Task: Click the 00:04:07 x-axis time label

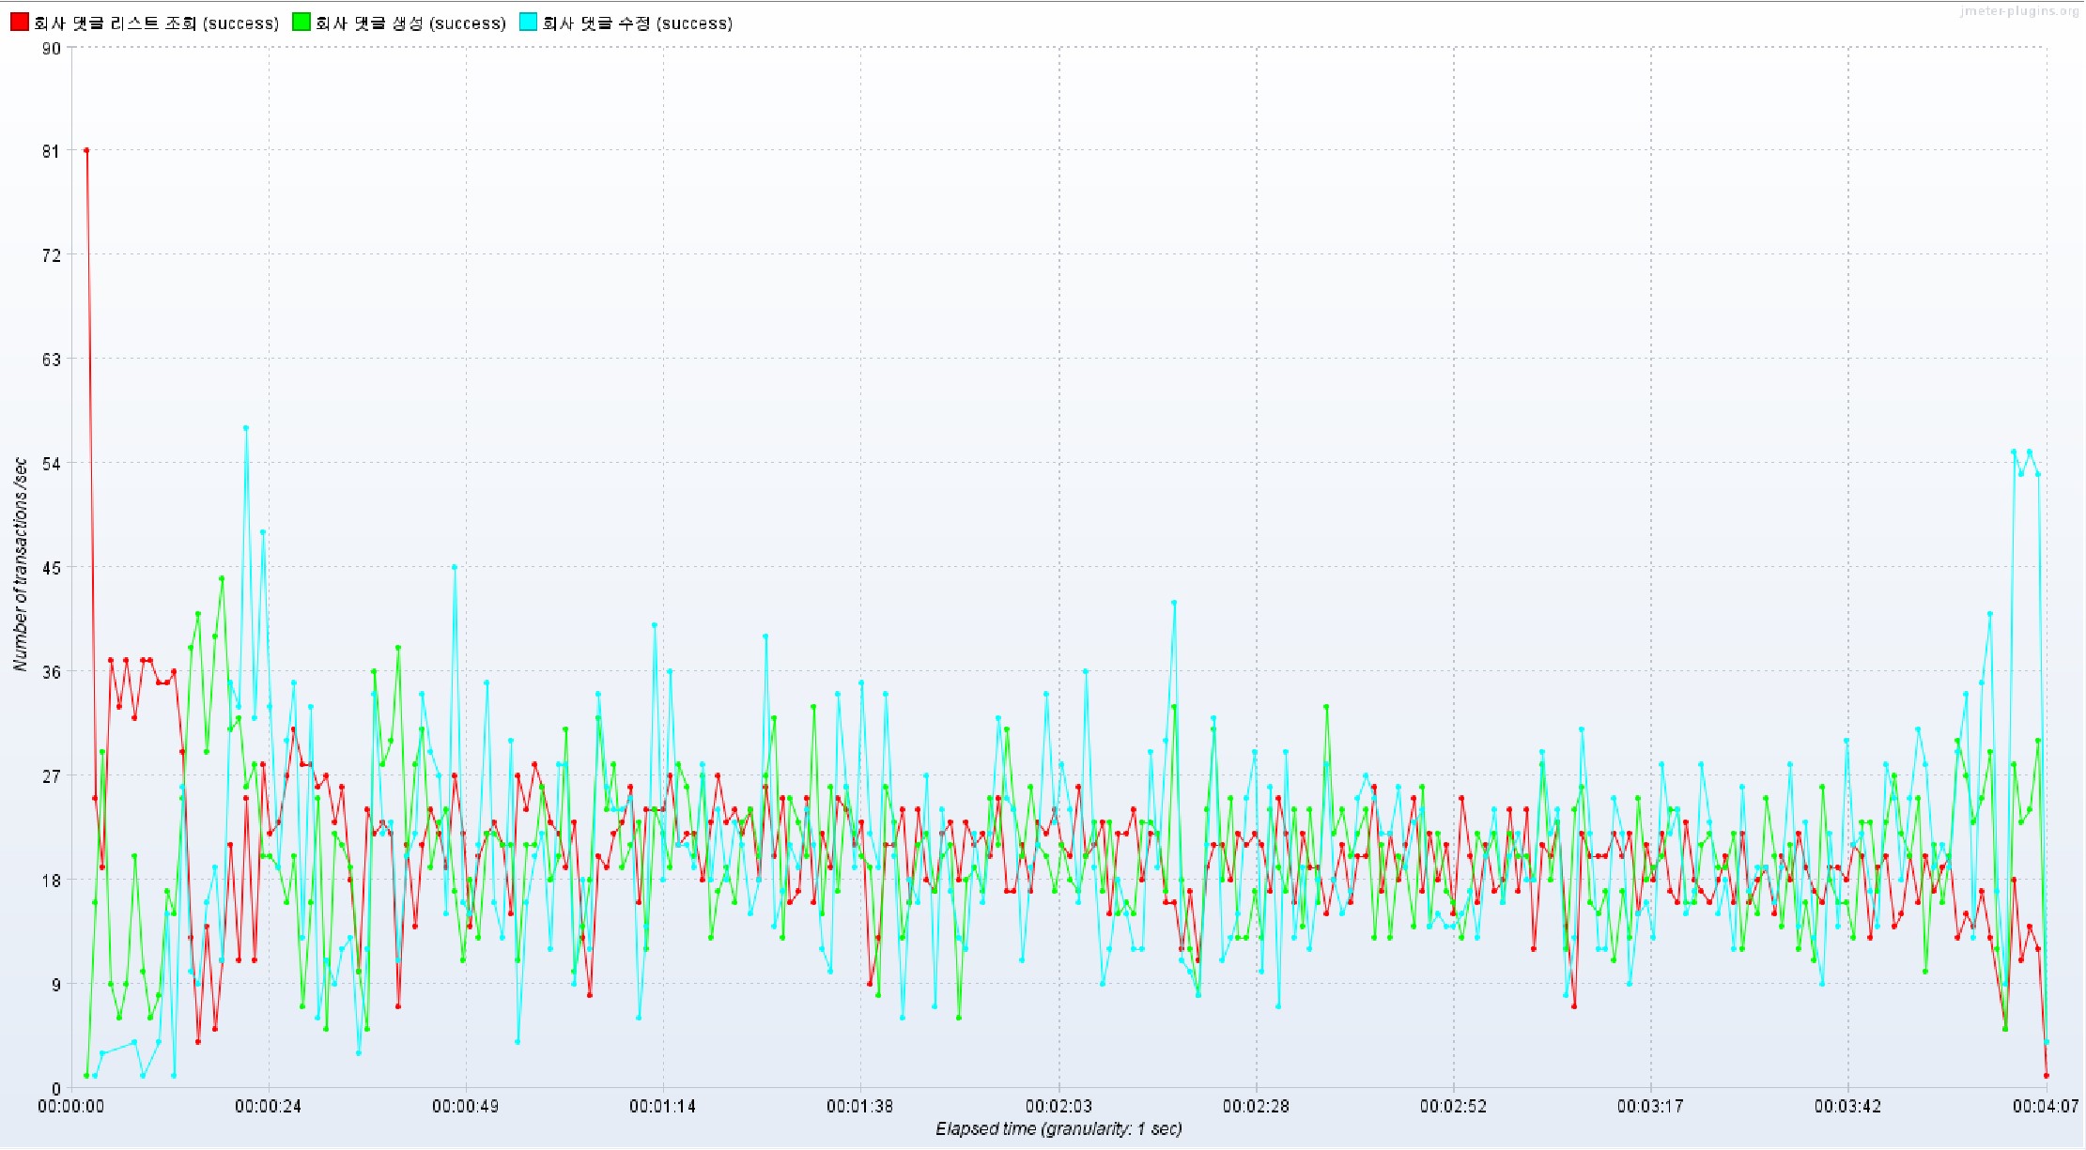Action: point(2046,1107)
